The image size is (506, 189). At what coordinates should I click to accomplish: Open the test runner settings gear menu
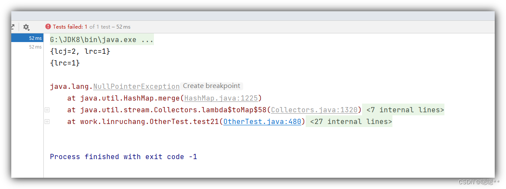click(x=26, y=27)
